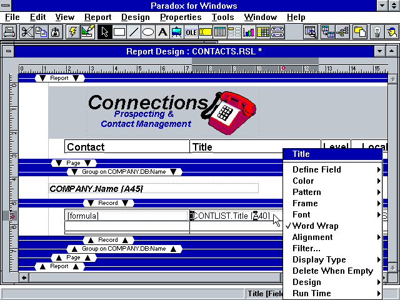Select the Text tool letter A

162,32
